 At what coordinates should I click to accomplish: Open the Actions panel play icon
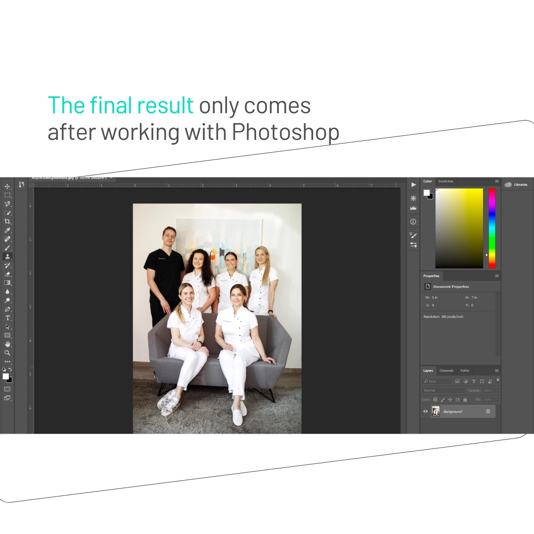pyautogui.click(x=413, y=184)
